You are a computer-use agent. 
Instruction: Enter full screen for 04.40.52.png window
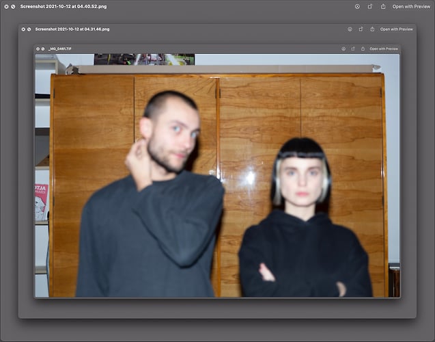13,6
